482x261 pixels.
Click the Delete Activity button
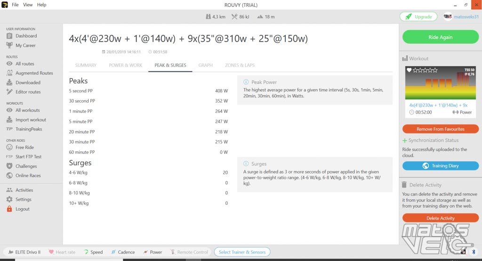click(x=440, y=218)
